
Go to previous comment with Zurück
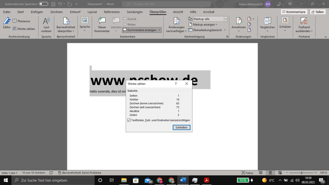click(x=130, y=19)
